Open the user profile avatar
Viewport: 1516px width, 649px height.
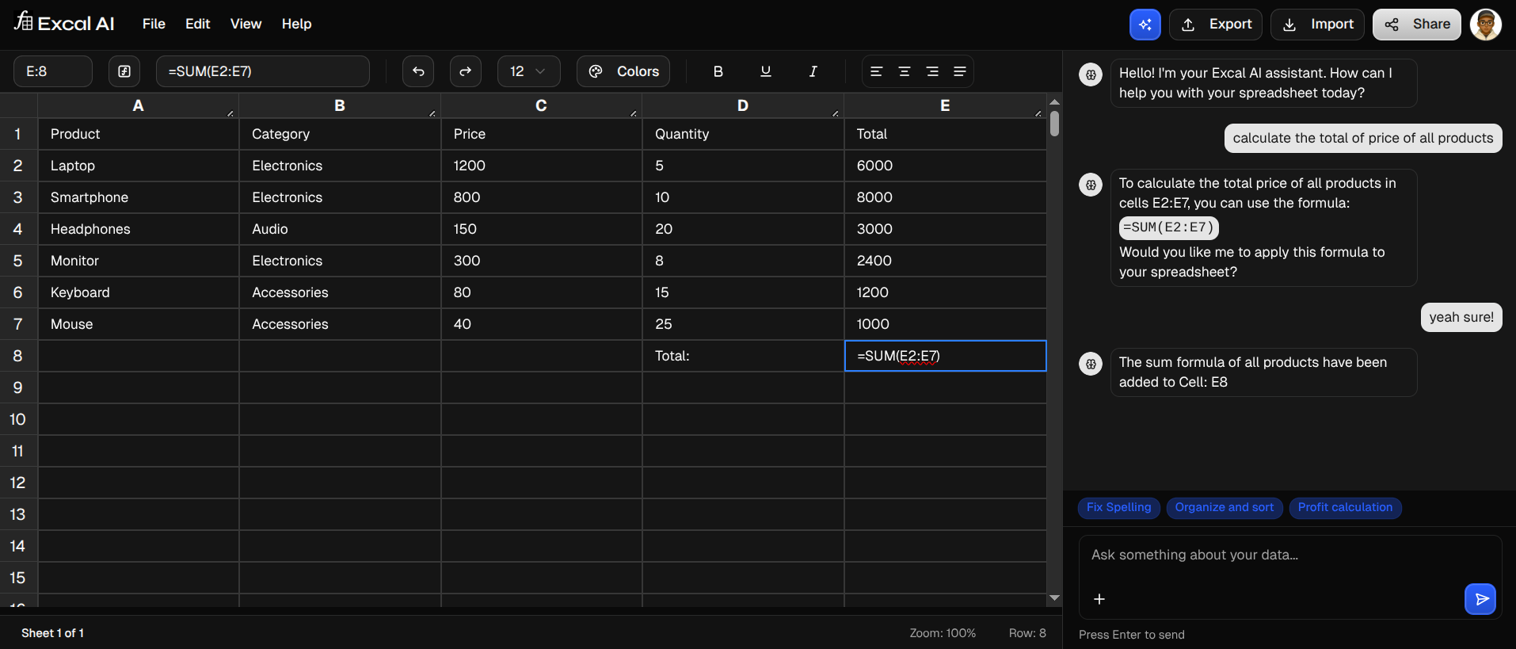(1486, 25)
